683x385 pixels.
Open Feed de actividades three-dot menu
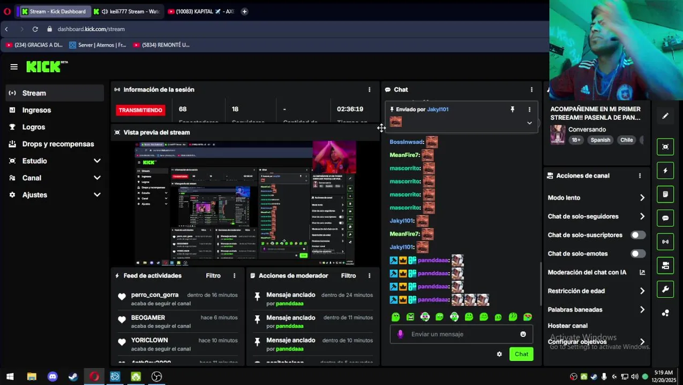coord(234,276)
